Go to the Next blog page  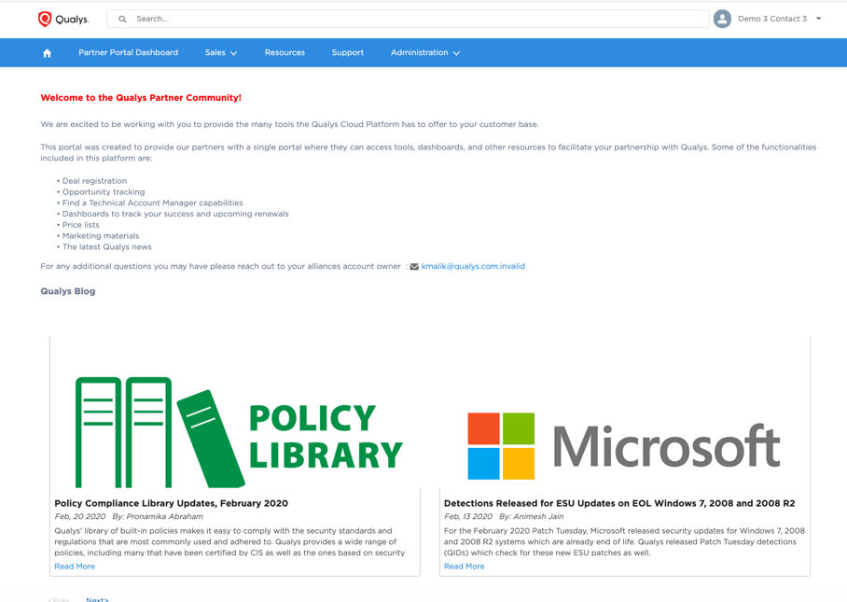click(x=97, y=599)
